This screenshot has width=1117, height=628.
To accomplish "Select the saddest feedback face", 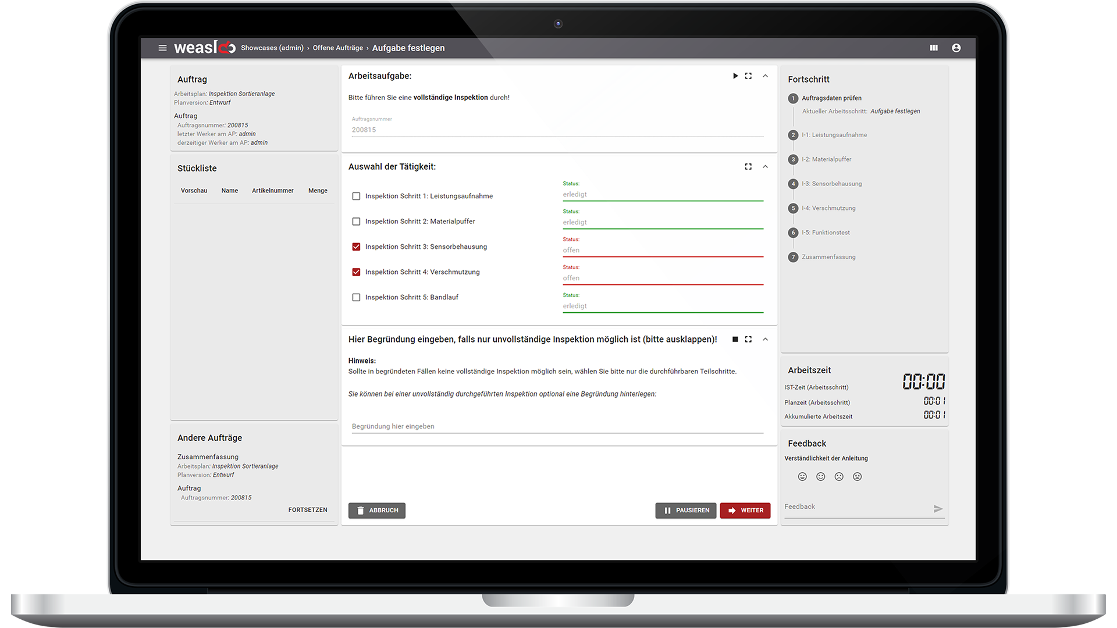I will 857,477.
